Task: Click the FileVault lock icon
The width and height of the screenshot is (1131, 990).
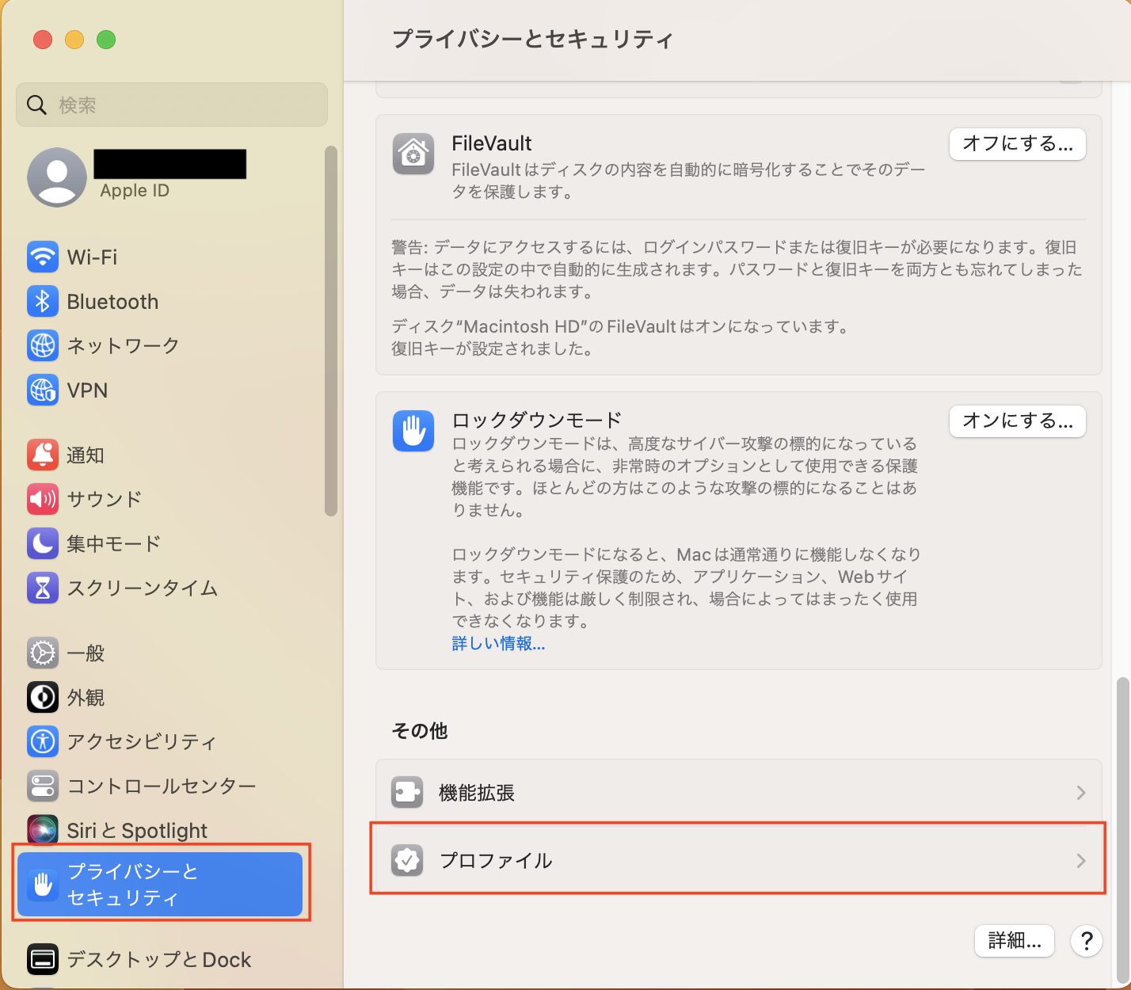Action: (413, 154)
